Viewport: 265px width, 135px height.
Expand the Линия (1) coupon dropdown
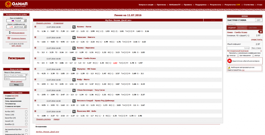(x=244, y=24)
